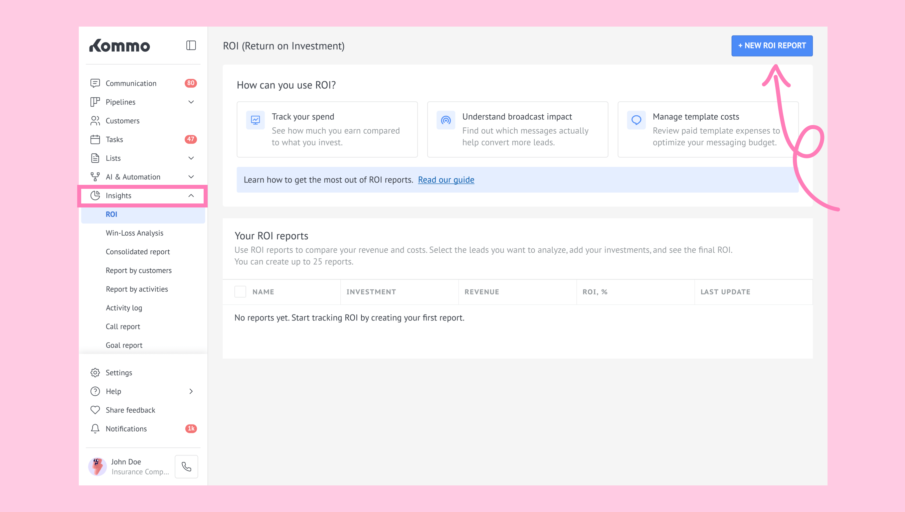Image resolution: width=905 pixels, height=512 pixels.
Task: Open the Help submenu arrow
Action: tap(191, 391)
